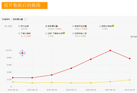Image resolution: width=137 pixels, height=93 pixels.
Task: Check the 支付金额 checkbox
Action: 19,26
